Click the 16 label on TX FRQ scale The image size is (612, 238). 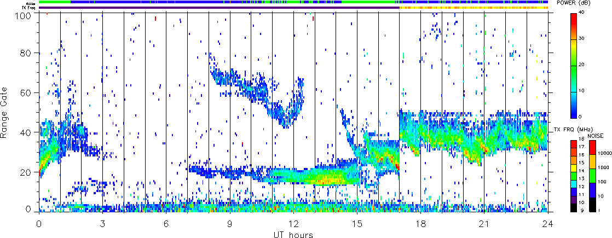(x=581, y=155)
